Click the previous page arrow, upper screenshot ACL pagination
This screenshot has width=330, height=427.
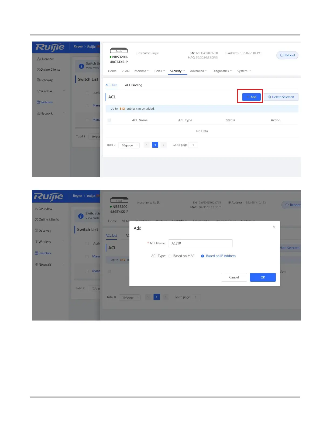click(147, 145)
